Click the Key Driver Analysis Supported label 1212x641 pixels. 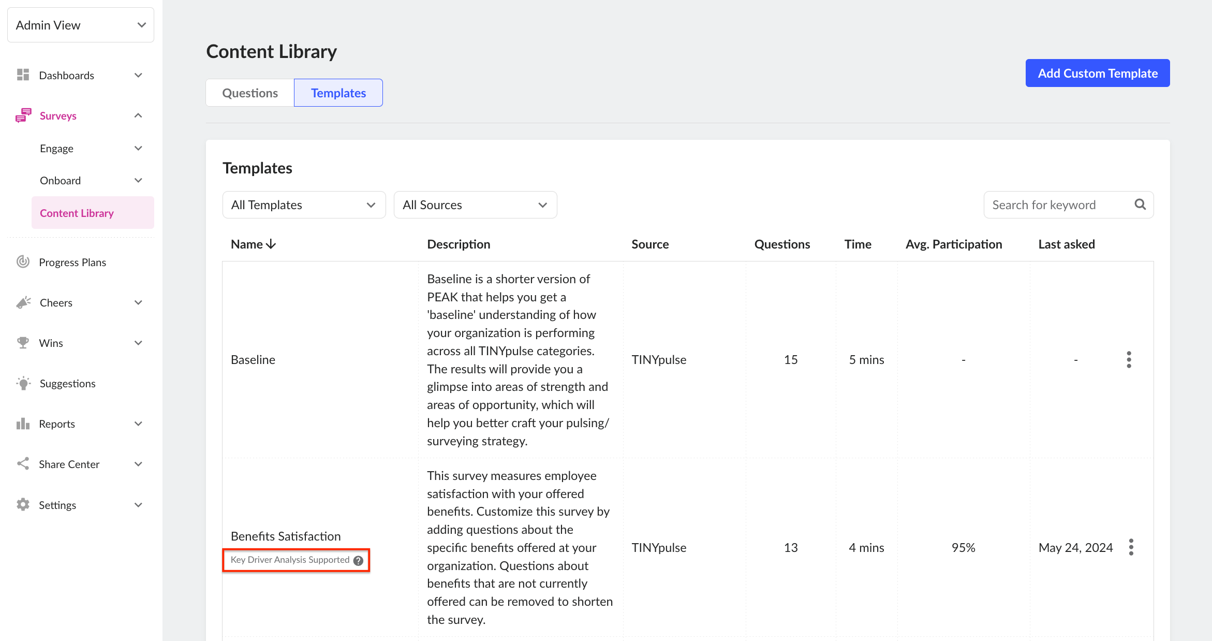click(x=290, y=560)
